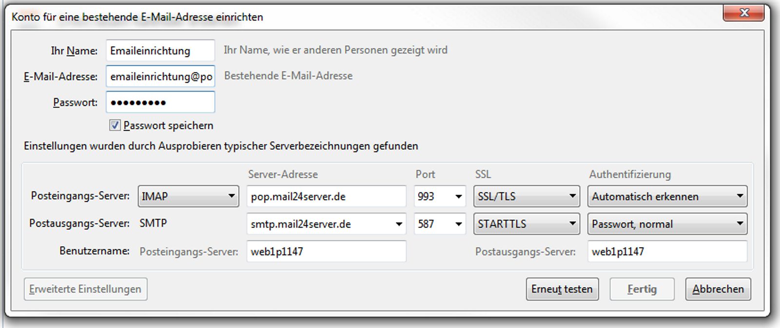Click the incoming server username field web1p1147
Viewport: 780px width, 328px height.
click(x=326, y=252)
